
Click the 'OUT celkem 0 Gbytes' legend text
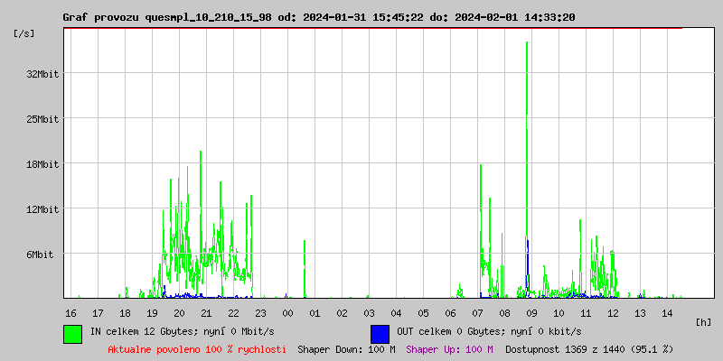pyautogui.click(x=489, y=331)
